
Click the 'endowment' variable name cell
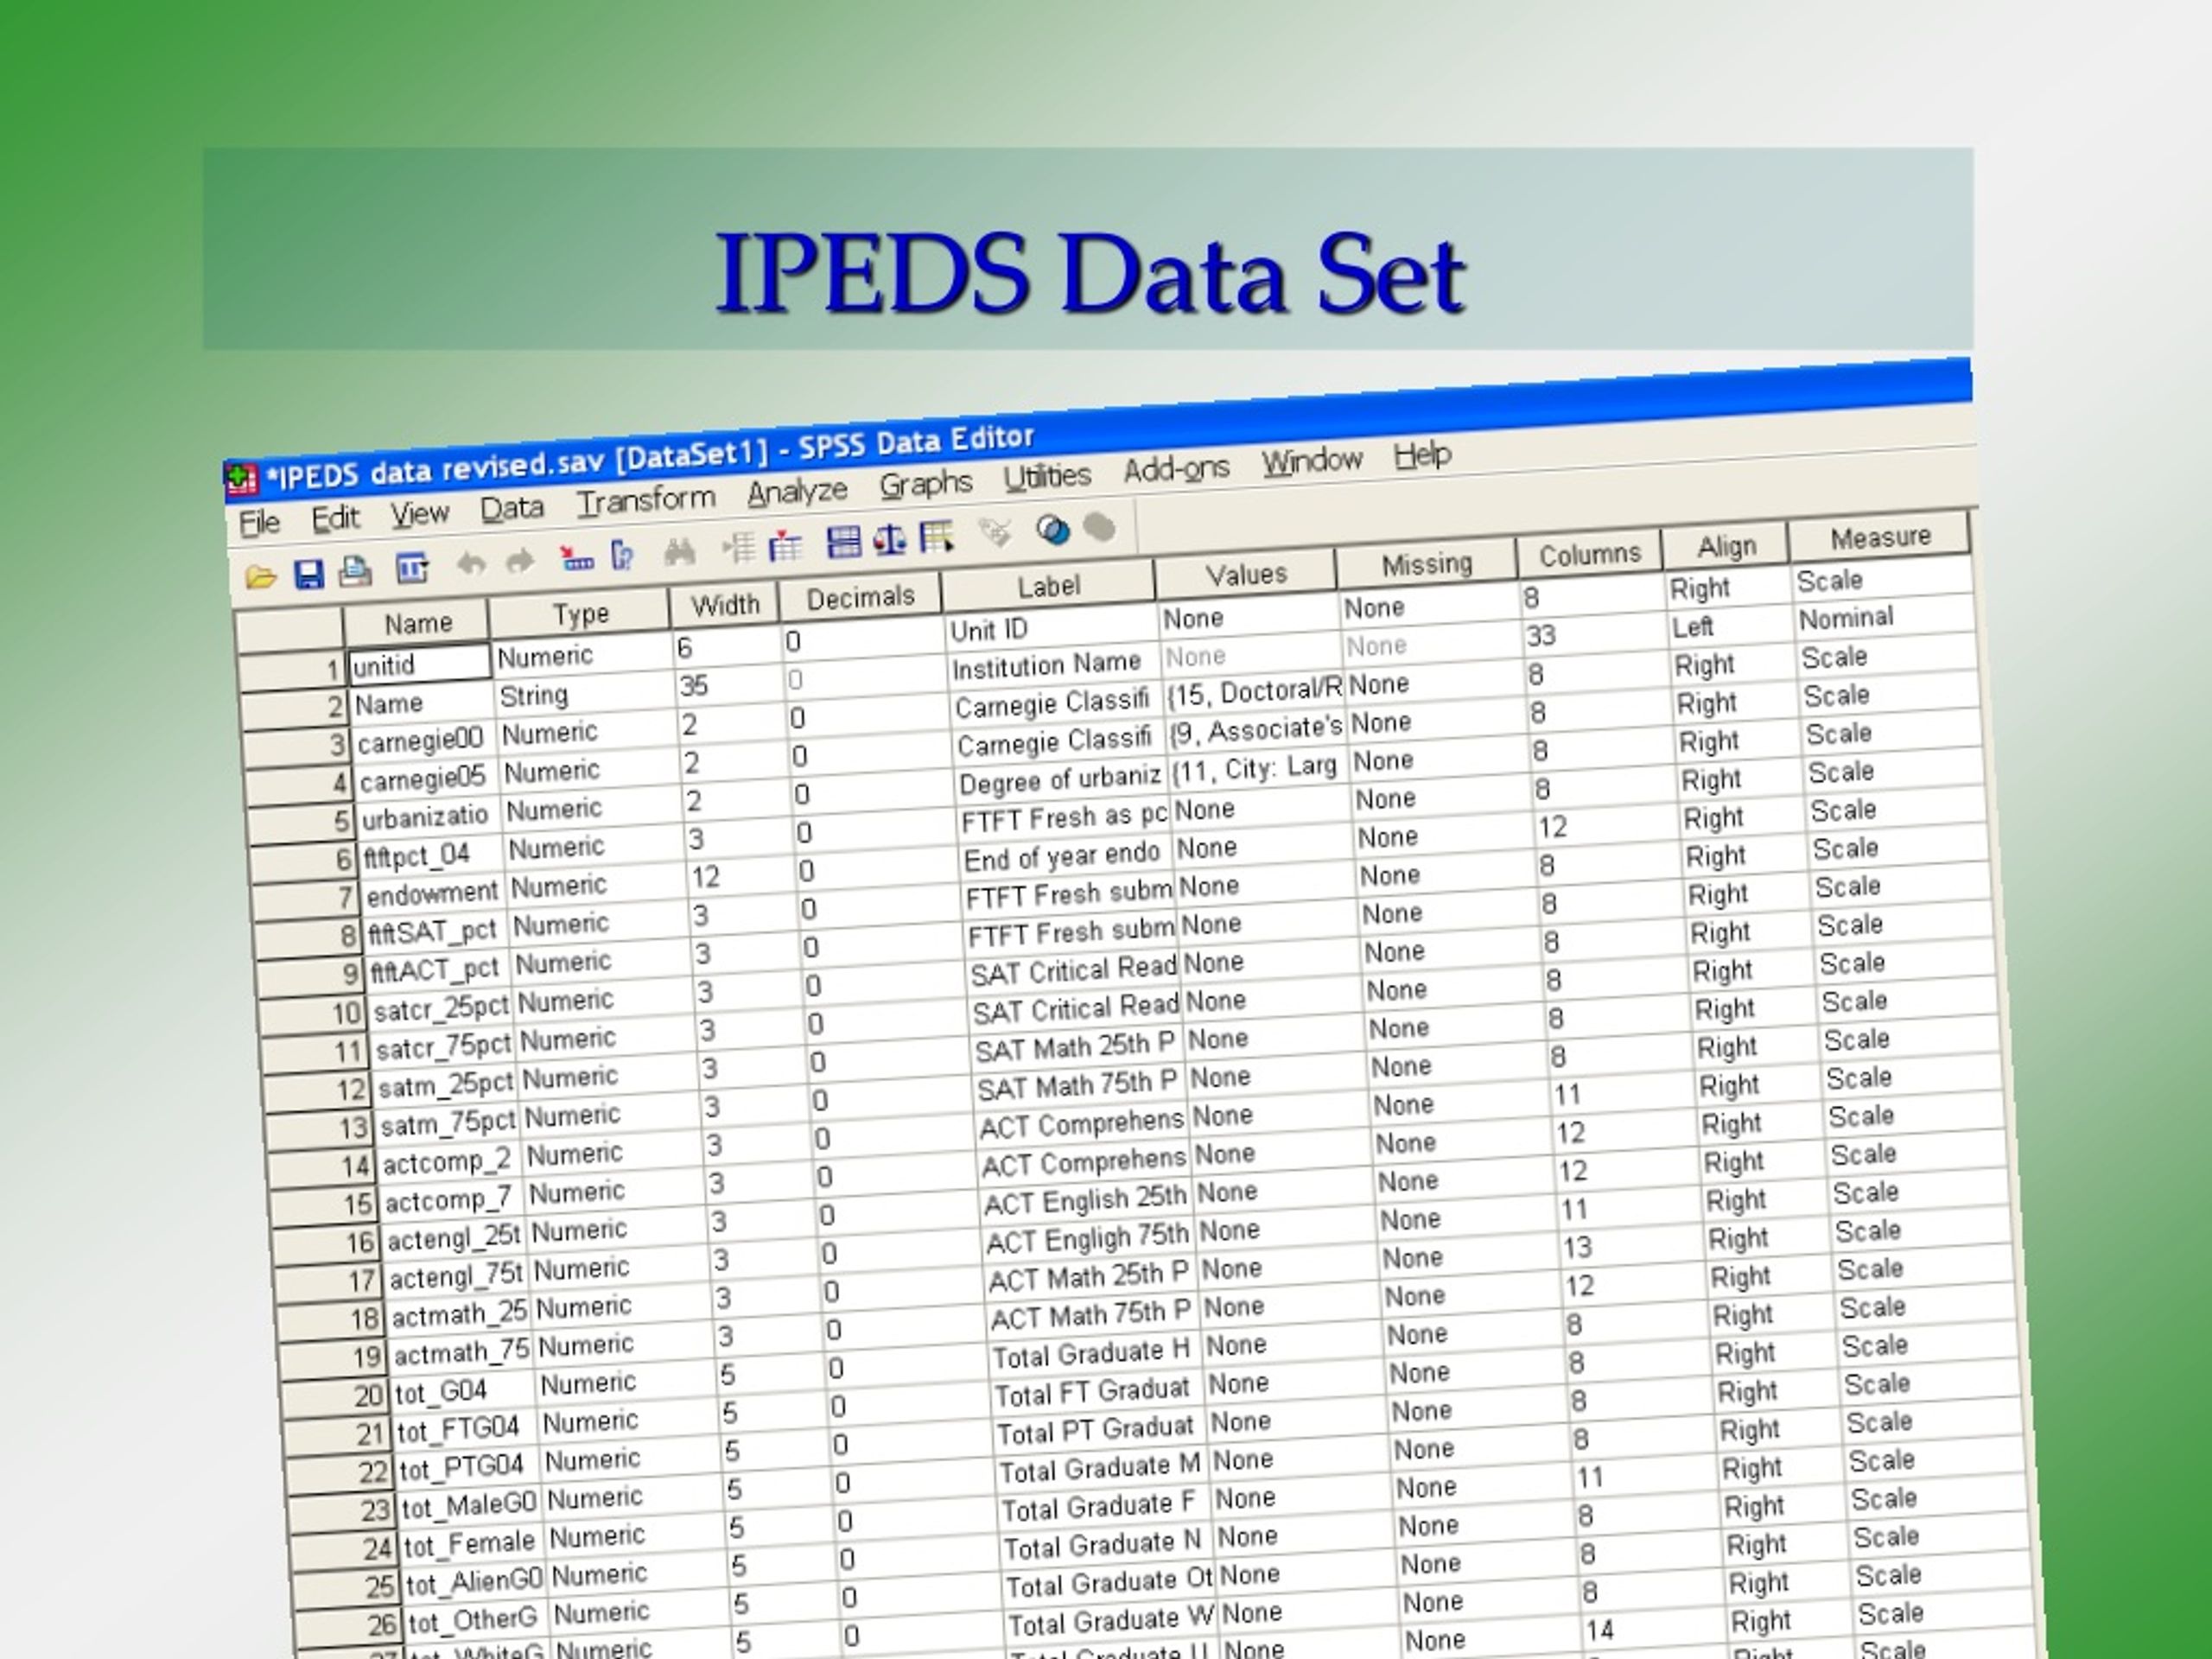tap(432, 893)
